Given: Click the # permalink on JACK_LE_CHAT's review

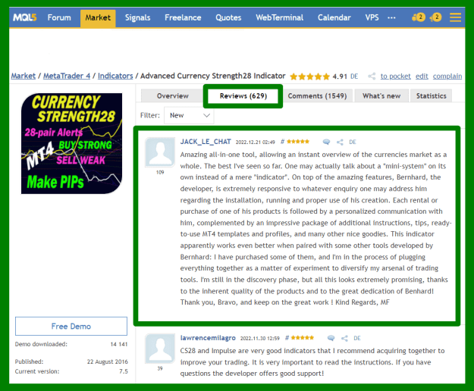Looking at the screenshot, I should (282, 142).
